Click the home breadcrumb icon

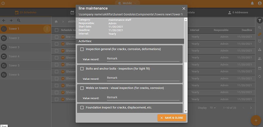coord(56,21)
